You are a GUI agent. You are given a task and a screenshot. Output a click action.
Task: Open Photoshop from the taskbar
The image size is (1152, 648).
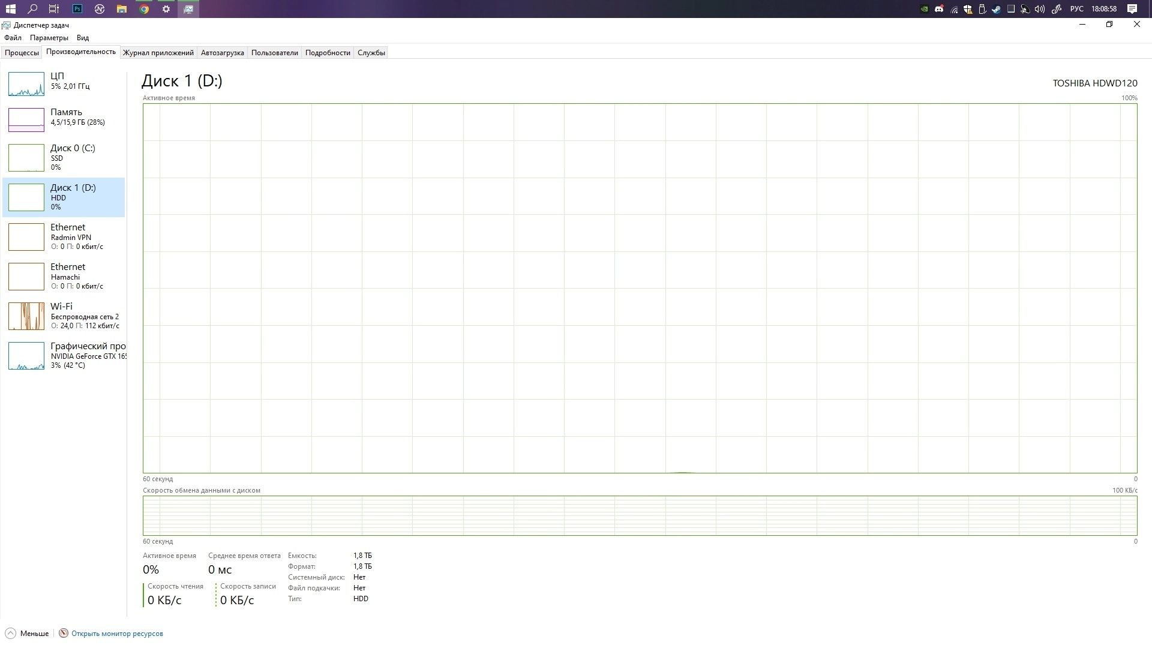[x=77, y=9]
